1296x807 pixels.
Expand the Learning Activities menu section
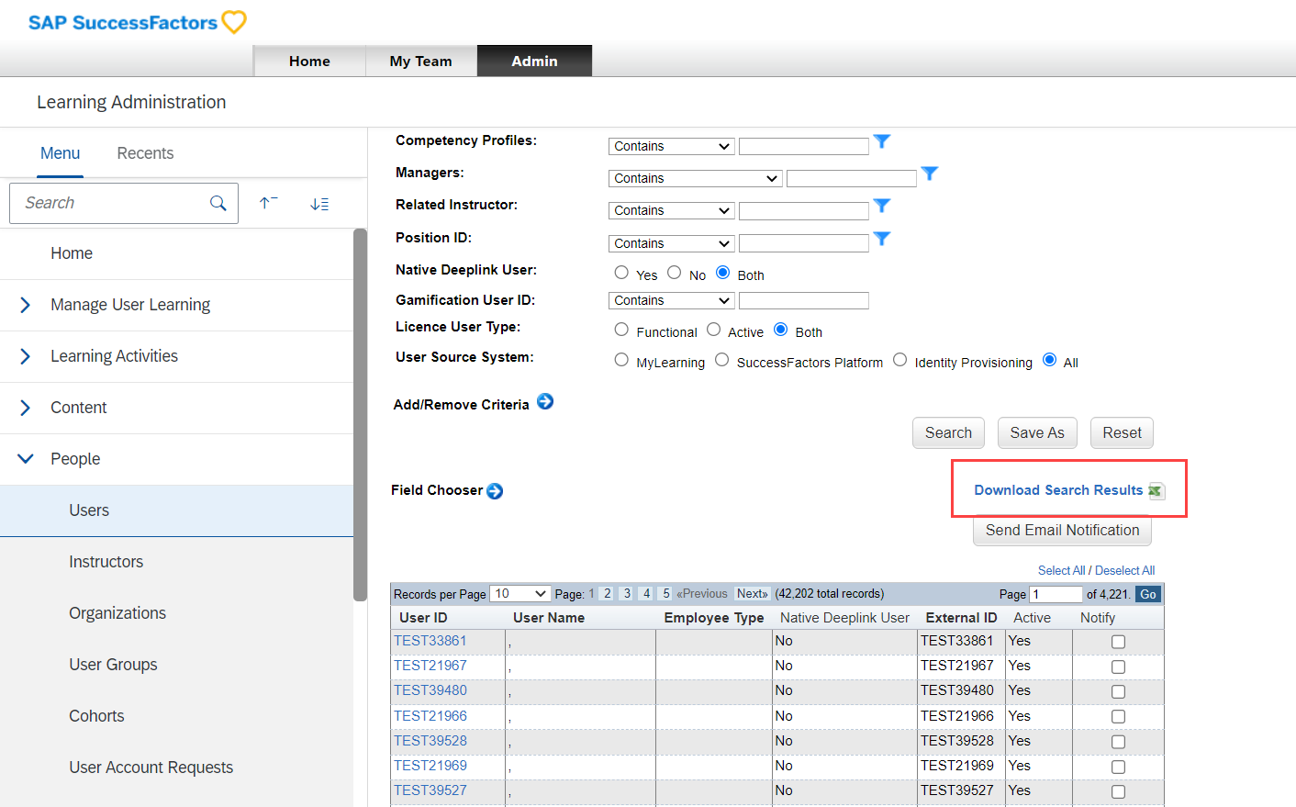pos(26,356)
